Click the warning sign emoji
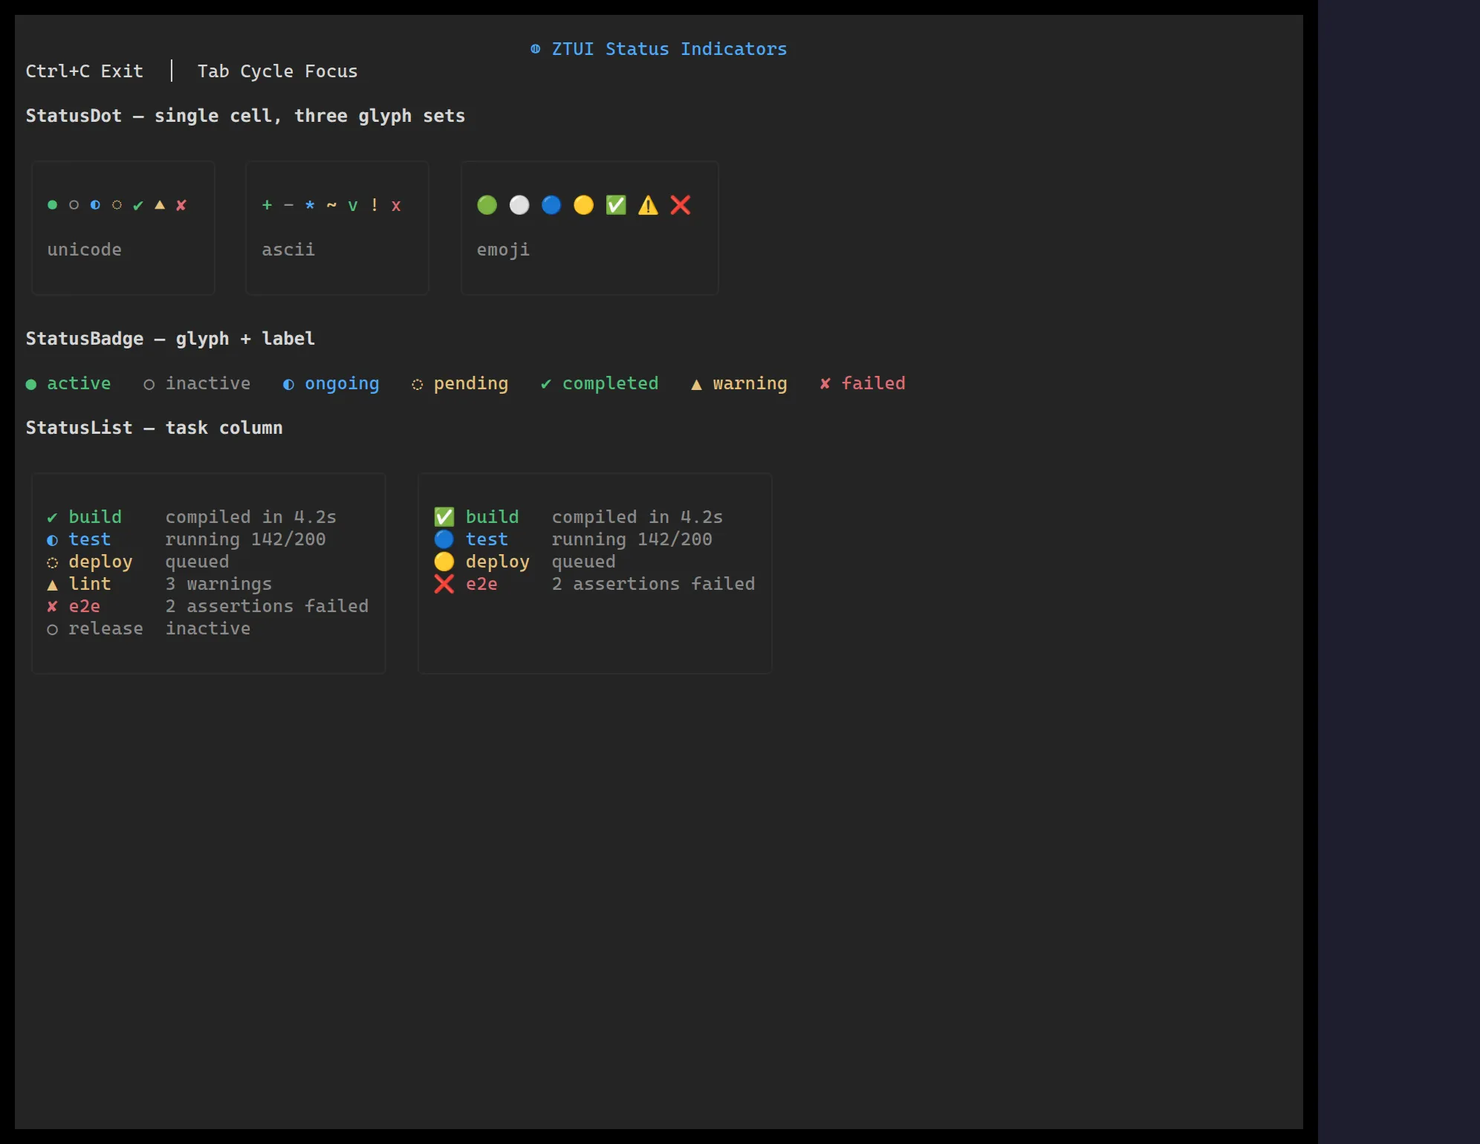The width and height of the screenshot is (1480, 1144). pyautogui.click(x=648, y=205)
